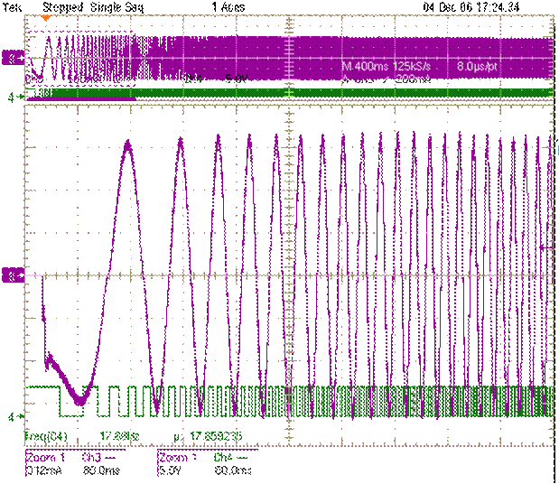Click the orange trigger position marker at top
This screenshot has height=484, width=559.
tap(46, 17)
